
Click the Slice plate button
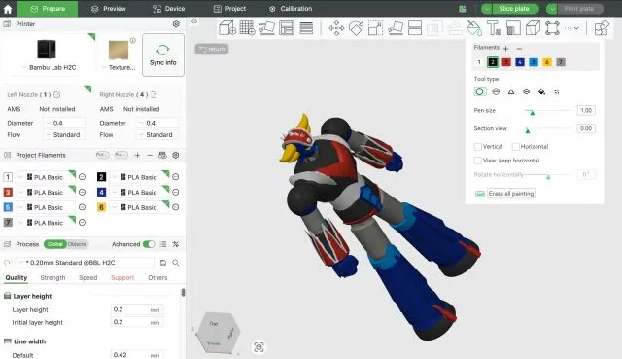(x=514, y=9)
